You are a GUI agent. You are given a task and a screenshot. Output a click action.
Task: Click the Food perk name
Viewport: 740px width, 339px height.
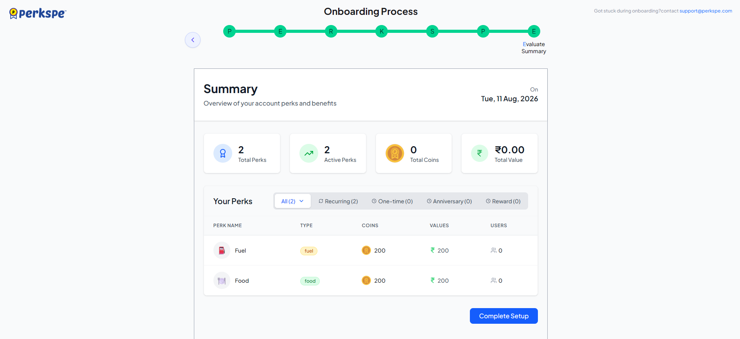242,281
